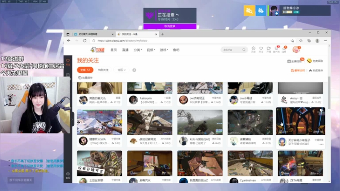Screen dimensions: 340x191
Task: Click the customer service icon in sidebar bottom
Action: 68,175
